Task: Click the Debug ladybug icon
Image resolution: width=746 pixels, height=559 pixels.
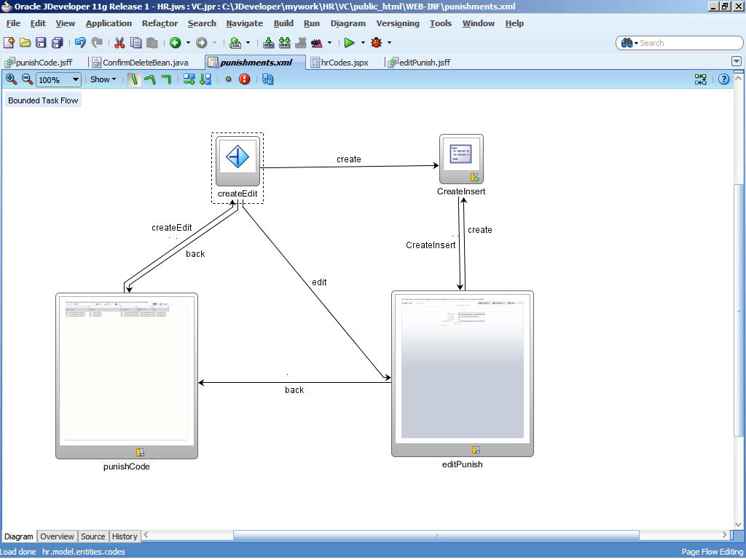Action: (377, 43)
